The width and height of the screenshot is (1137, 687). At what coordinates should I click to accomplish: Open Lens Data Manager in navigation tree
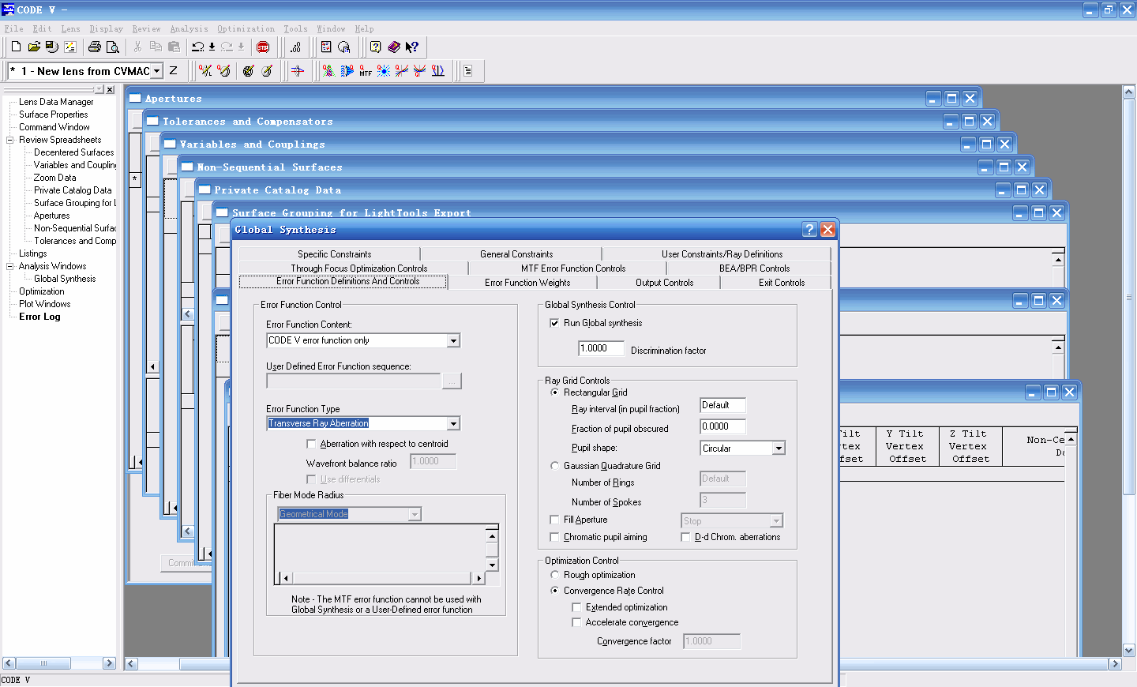click(x=56, y=102)
